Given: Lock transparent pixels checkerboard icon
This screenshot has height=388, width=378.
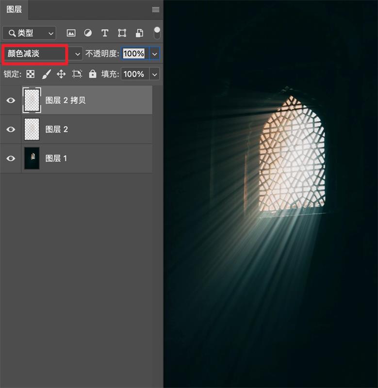Looking at the screenshot, I should click(x=31, y=74).
